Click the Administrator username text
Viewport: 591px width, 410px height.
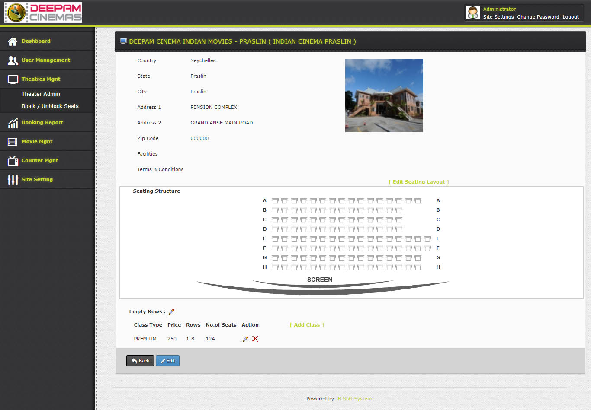(499, 9)
